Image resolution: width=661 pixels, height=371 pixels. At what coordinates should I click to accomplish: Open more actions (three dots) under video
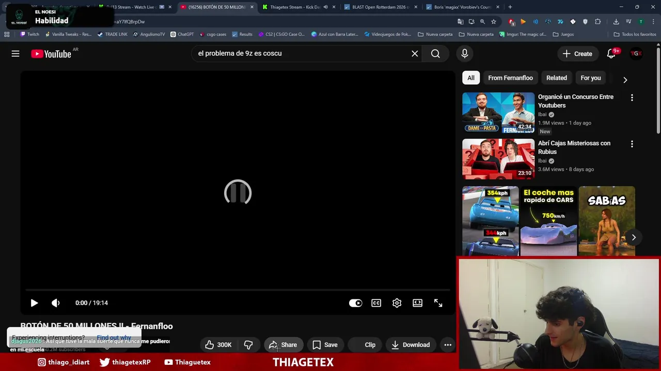tap(448, 345)
